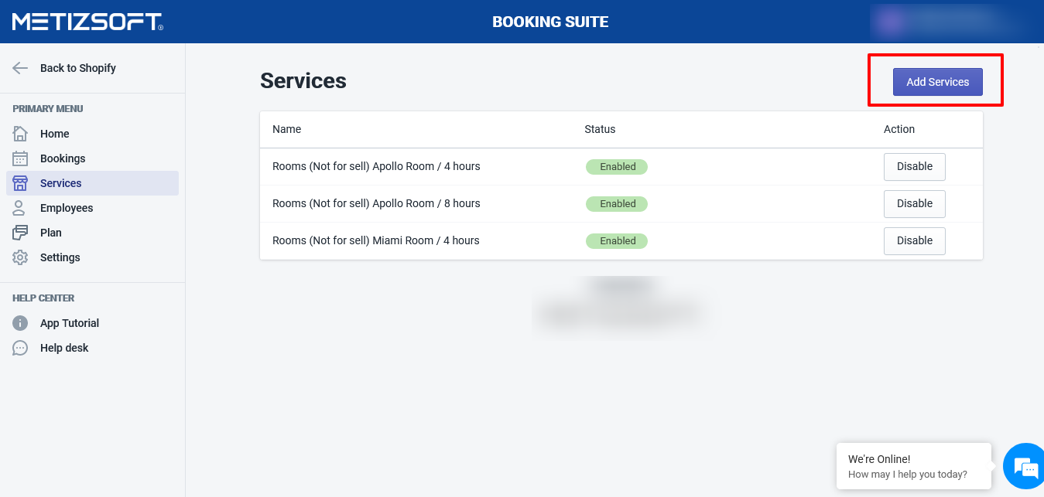The height and width of the screenshot is (497, 1044).
Task: Click the Home house icon in sidebar
Action: (x=20, y=134)
